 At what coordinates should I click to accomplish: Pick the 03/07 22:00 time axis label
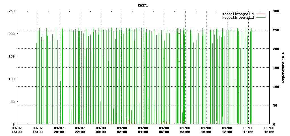coord(80,130)
